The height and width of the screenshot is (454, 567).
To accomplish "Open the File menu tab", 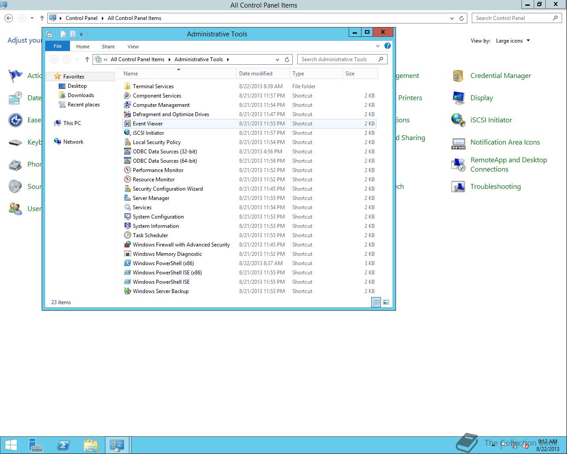I will (58, 46).
